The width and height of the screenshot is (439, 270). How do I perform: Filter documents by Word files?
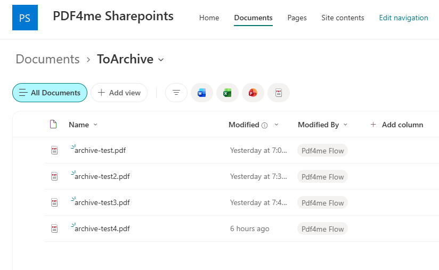point(201,93)
